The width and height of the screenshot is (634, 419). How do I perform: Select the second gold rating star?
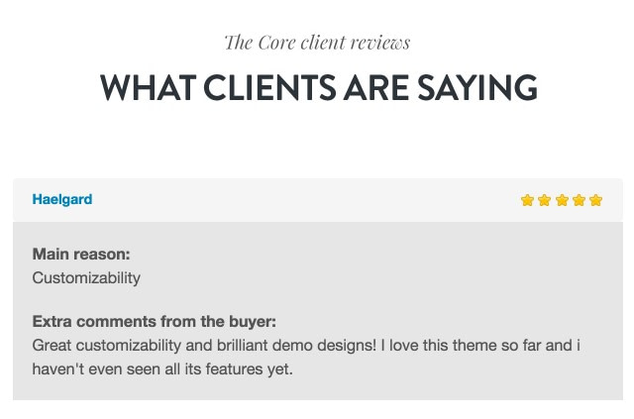click(545, 200)
